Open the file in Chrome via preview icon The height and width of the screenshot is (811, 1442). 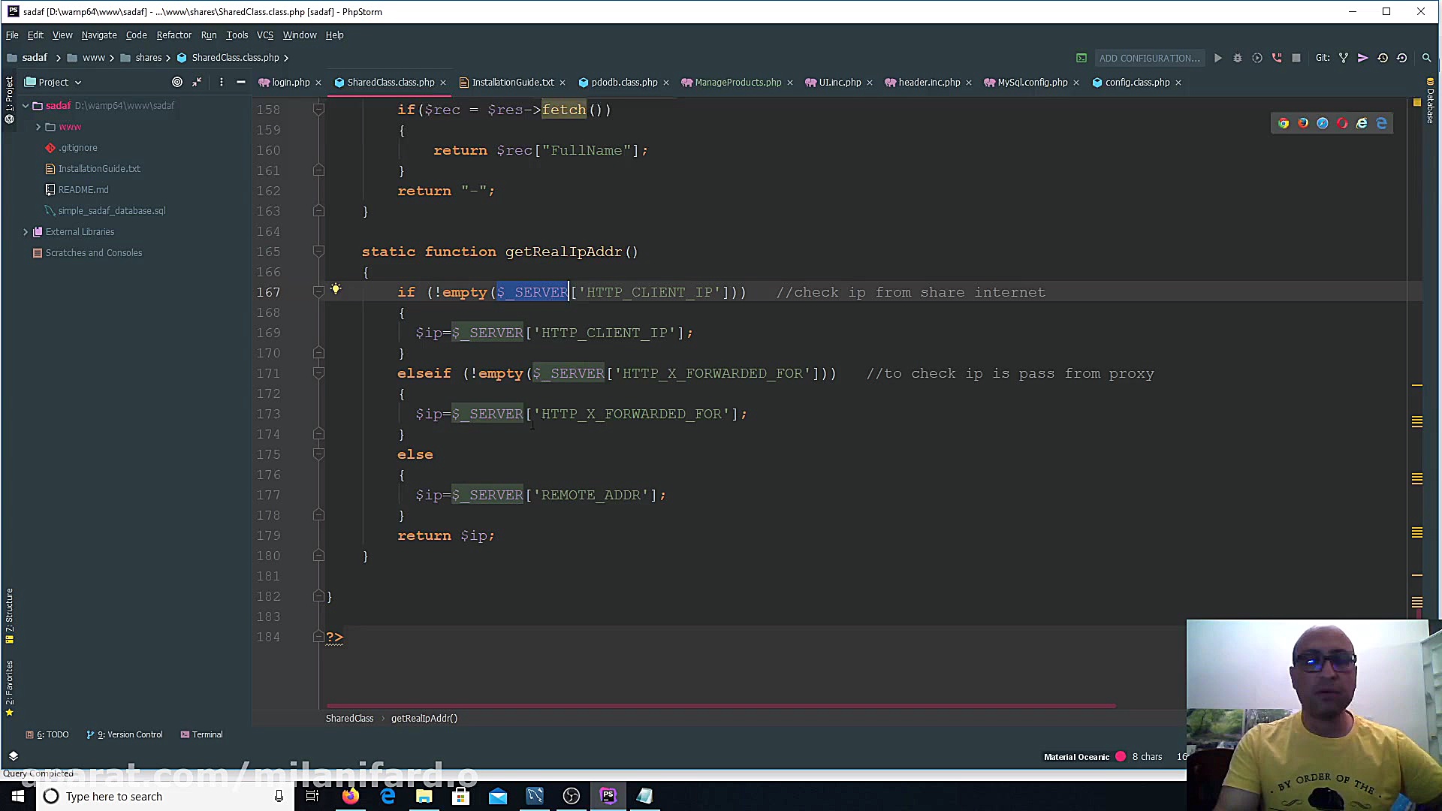coord(1284,123)
